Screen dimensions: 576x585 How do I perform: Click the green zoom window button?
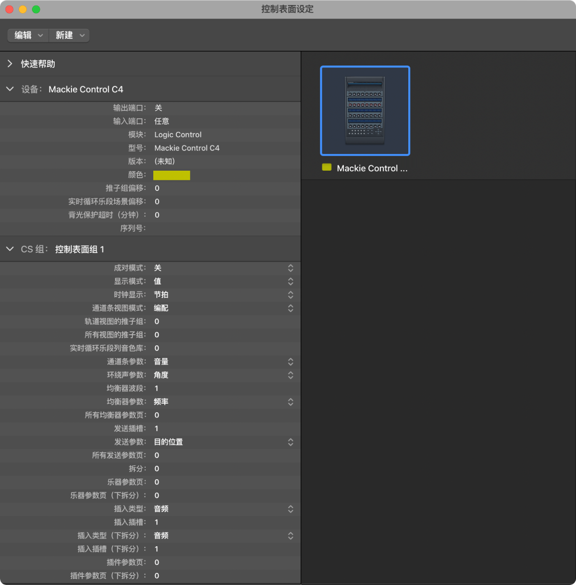point(36,10)
